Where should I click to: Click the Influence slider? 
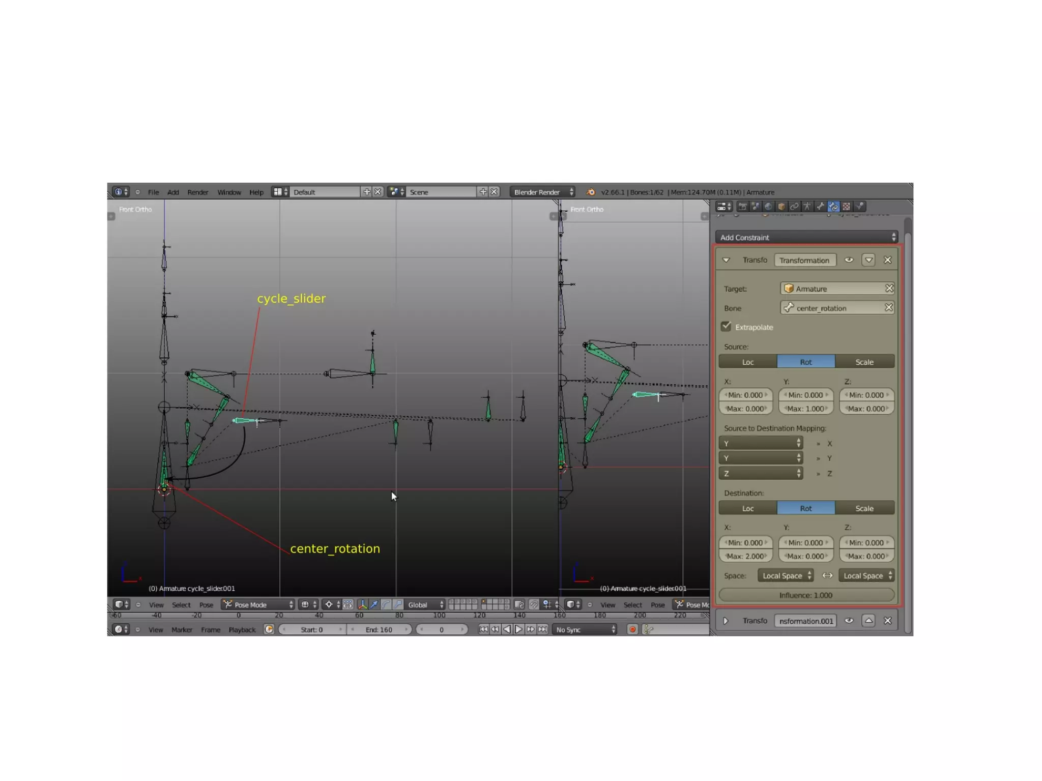pyautogui.click(x=806, y=595)
